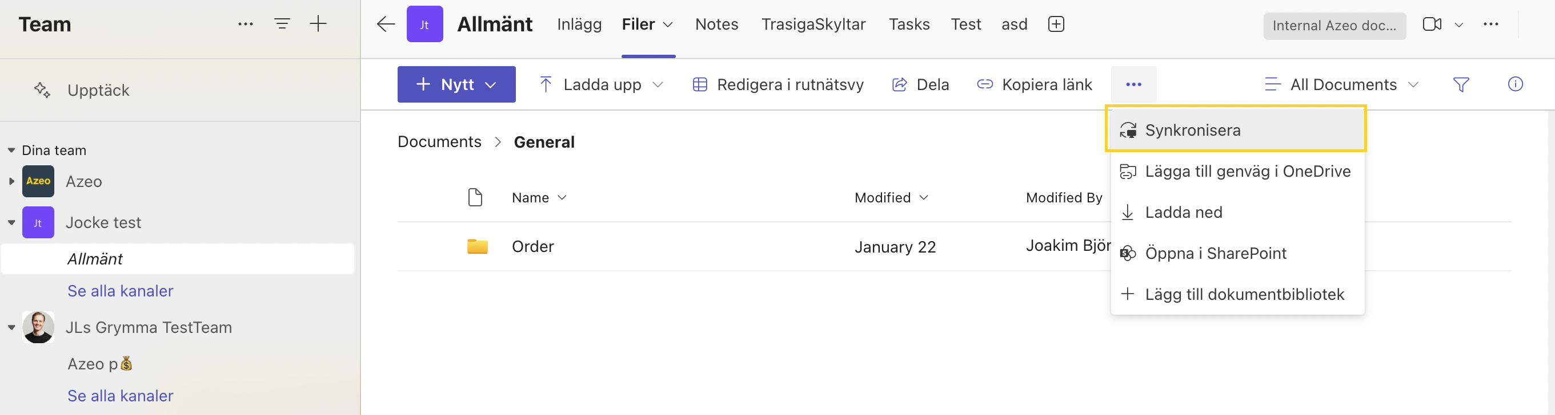Collapse the Jocke test team
This screenshot has width=1555, height=415.
(x=11, y=222)
